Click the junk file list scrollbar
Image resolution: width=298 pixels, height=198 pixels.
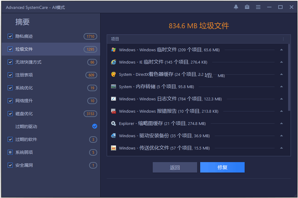289,77
